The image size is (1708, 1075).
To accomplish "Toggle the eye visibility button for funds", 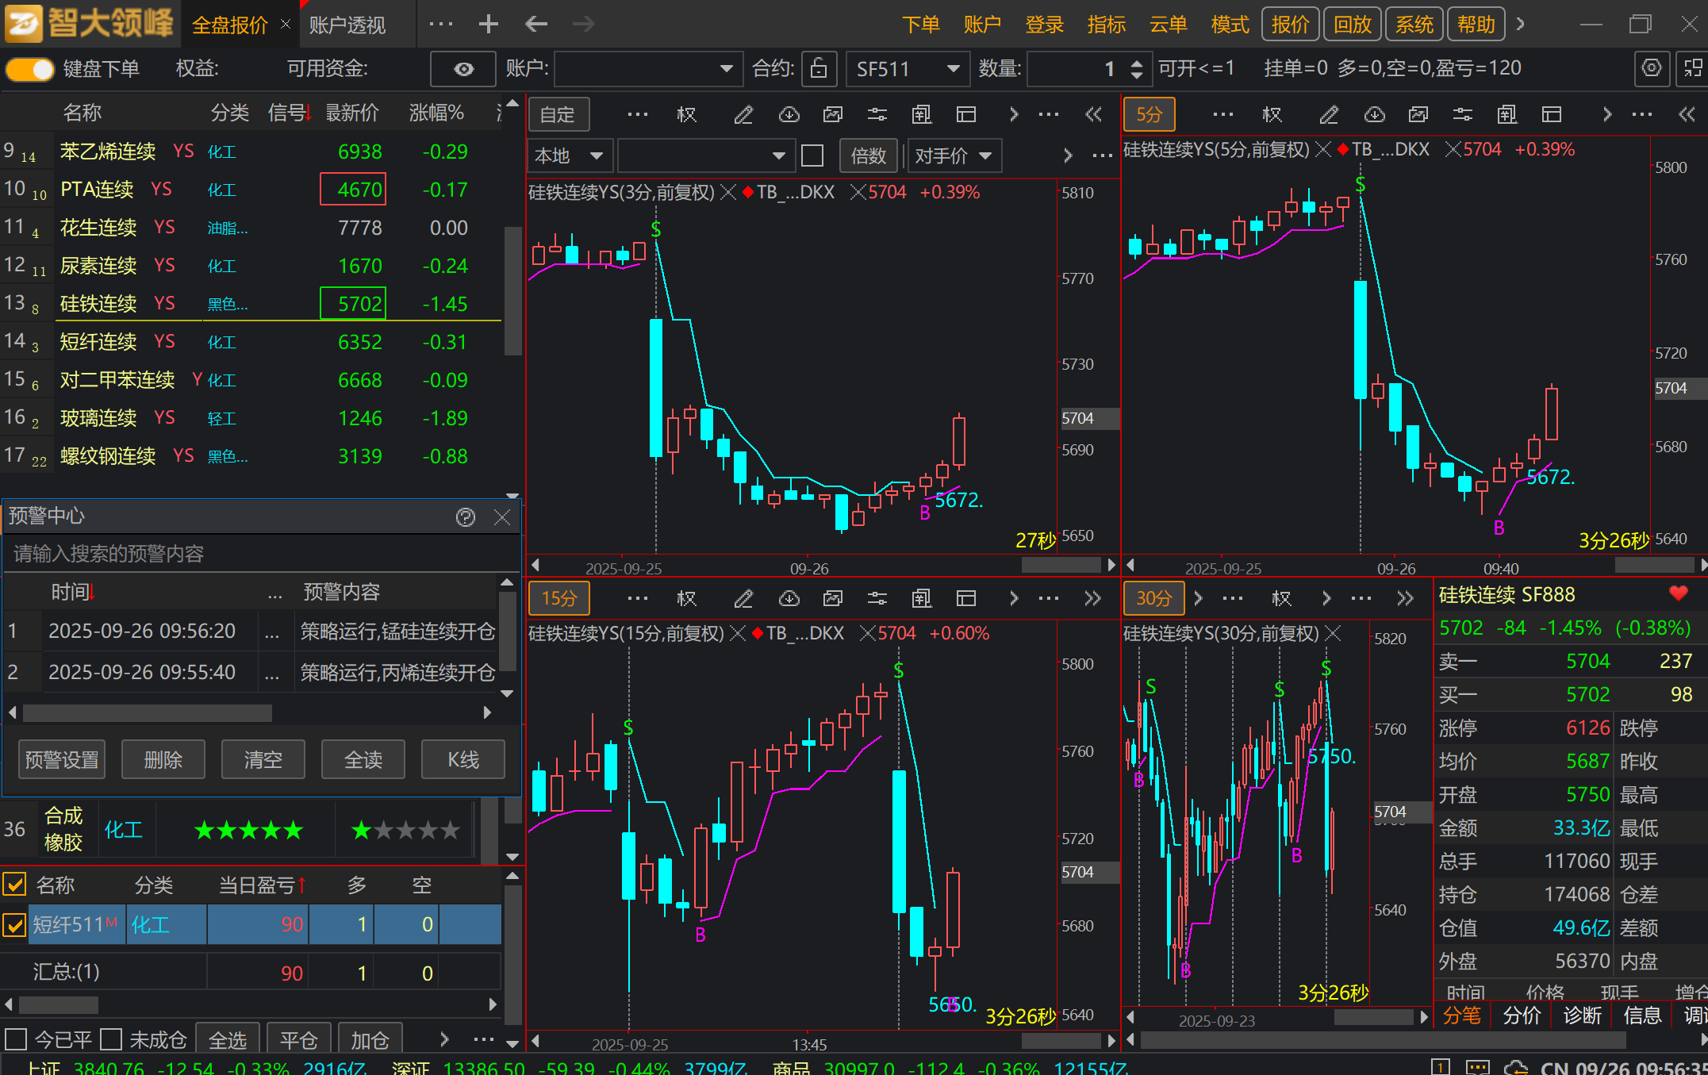I will pos(463,69).
